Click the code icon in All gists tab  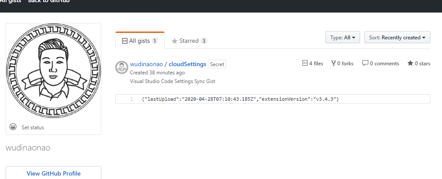(125, 41)
